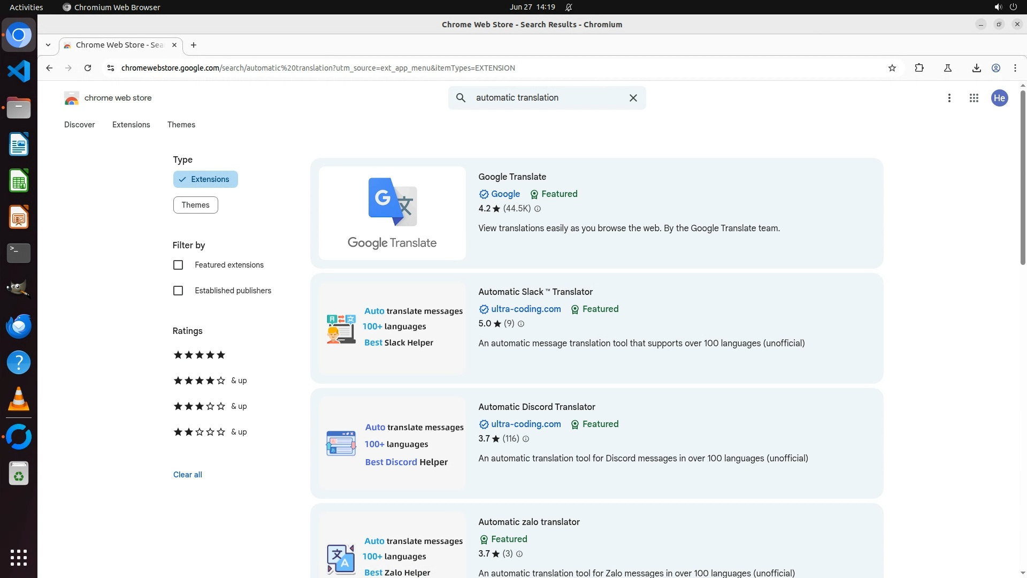
Task: Open the Google Translate thumbnail
Action: (392, 213)
